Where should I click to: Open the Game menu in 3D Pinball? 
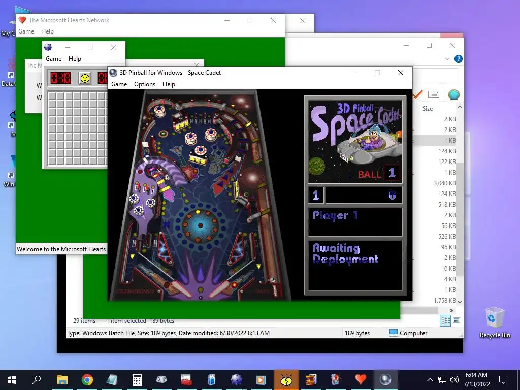119,84
